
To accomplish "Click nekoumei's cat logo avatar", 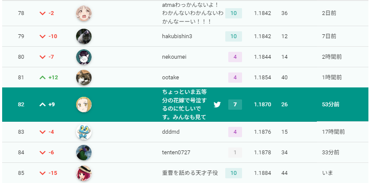I will point(84,57).
